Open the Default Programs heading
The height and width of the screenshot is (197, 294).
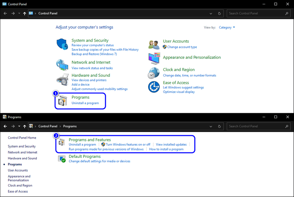tap(85, 156)
